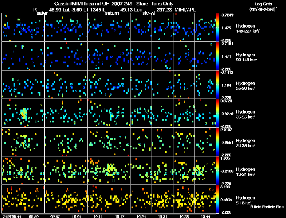Screen dimensions: 286x218
Task: Click the -0.1412 colorbar value
Action: point(226,72)
